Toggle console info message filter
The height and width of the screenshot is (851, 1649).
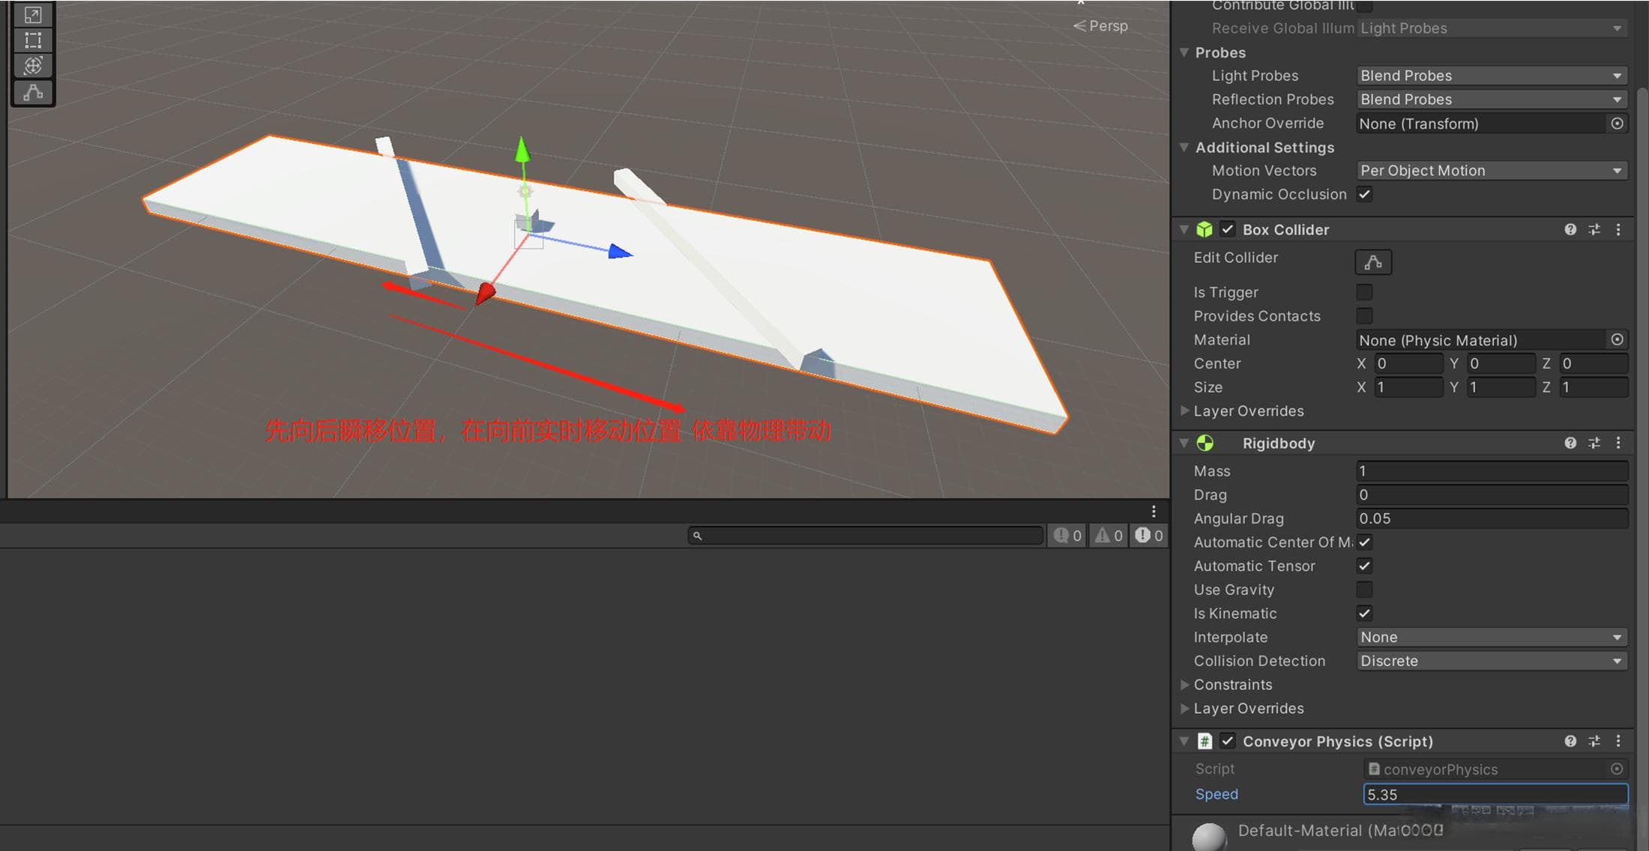tap(1067, 535)
